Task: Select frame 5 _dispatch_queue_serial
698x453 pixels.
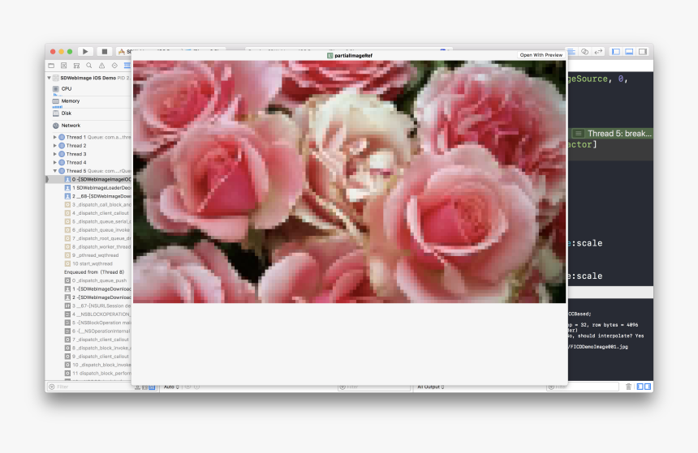Action: (88, 221)
